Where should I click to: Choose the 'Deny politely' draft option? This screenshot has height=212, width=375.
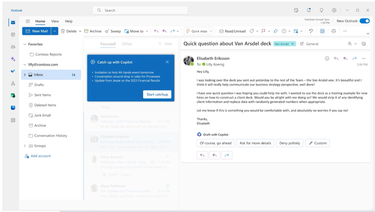pos(290,143)
